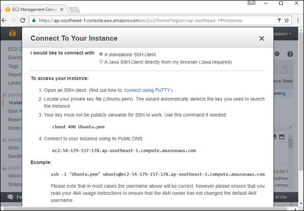This screenshot has height=211, width=304.
Task: Click the help question mark icon
Action: pyautogui.click(x=290, y=54)
